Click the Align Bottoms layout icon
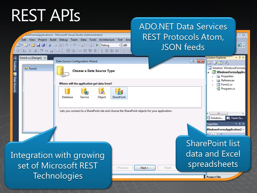 pyautogui.click(x=51, y=51)
